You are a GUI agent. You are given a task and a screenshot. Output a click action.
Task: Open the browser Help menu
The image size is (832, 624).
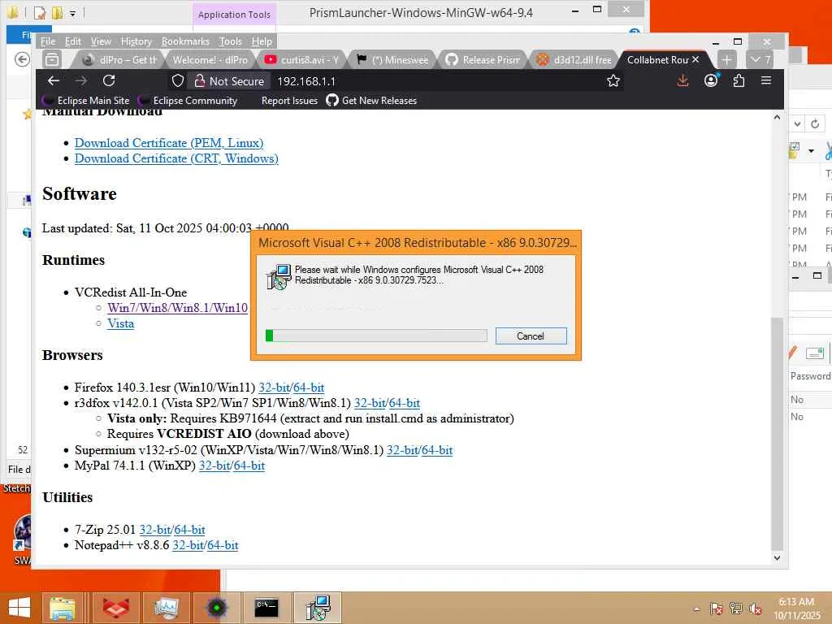pyautogui.click(x=262, y=41)
